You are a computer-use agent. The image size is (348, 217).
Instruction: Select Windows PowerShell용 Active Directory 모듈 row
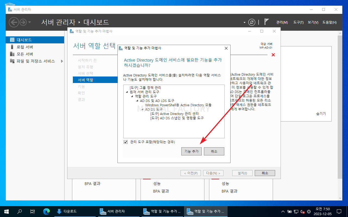178,105
